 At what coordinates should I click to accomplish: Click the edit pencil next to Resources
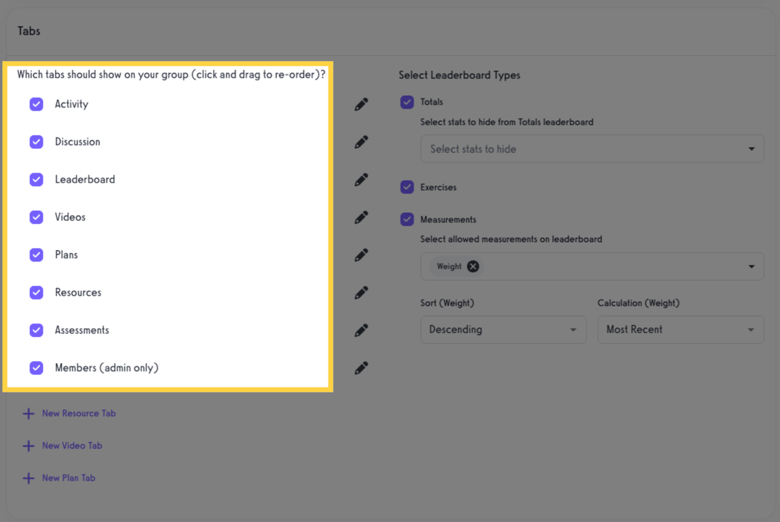361,292
